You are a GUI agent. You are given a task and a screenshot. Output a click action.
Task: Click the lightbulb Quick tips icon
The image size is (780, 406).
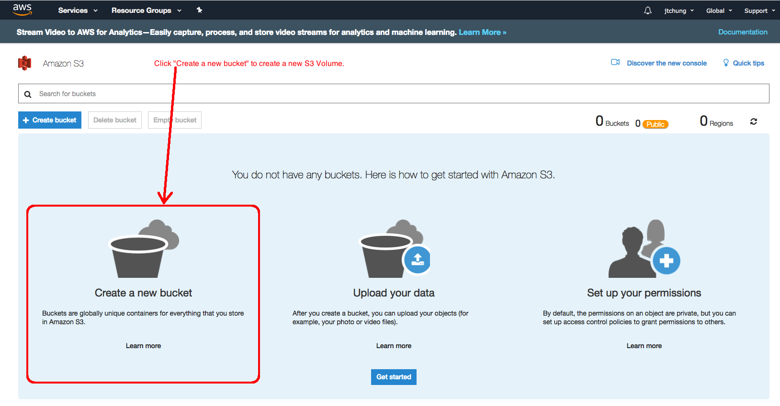[x=726, y=63]
